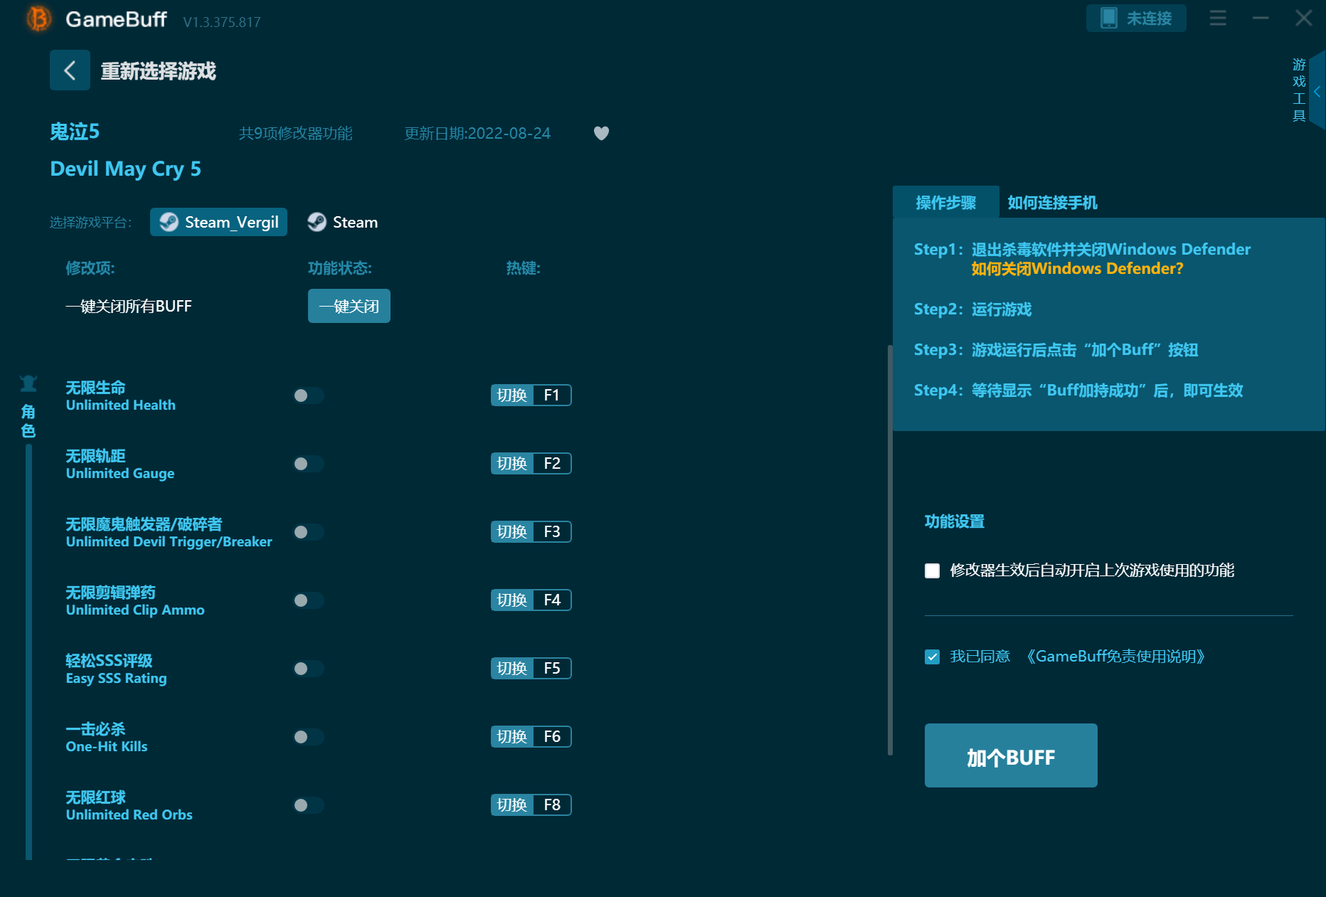Click the version number V1.3.375.817
This screenshot has height=897, width=1326.
(222, 22)
